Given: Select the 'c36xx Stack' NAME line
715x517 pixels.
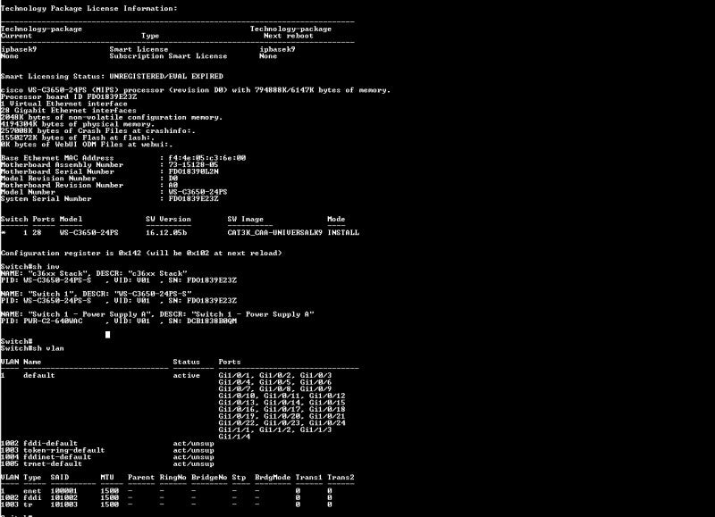Looking at the screenshot, I should [94, 273].
